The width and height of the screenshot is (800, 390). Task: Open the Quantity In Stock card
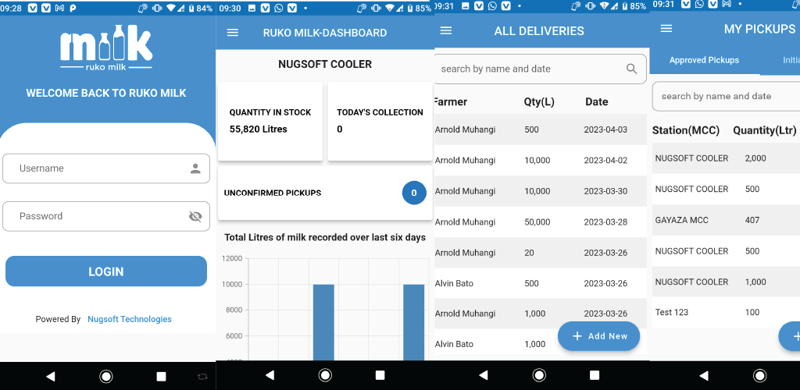(x=270, y=121)
